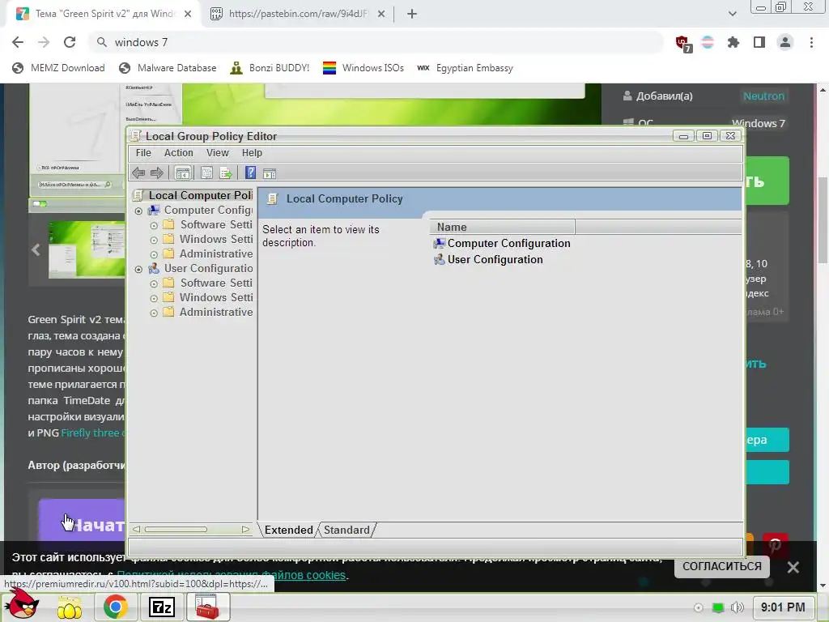
Task: Switch to the Standard tab
Action: click(x=346, y=530)
